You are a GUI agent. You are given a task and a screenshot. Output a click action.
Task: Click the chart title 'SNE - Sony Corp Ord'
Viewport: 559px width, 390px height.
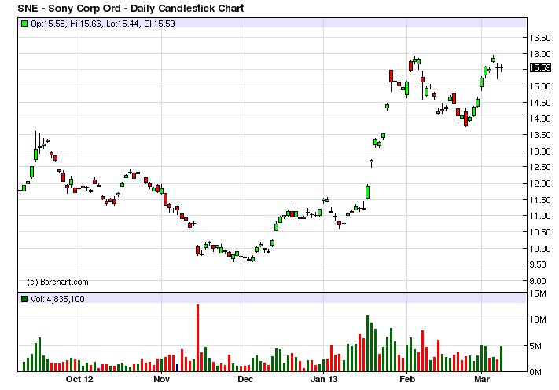(x=69, y=8)
